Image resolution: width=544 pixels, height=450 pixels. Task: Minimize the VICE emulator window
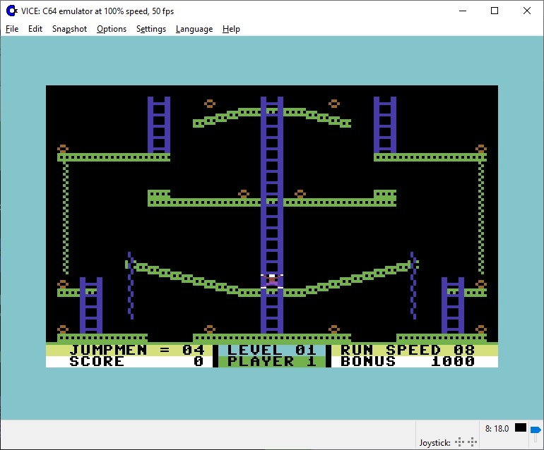[463, 11]
